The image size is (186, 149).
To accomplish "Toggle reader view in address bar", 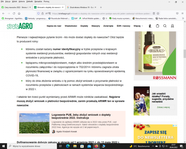I will [154, 13].
